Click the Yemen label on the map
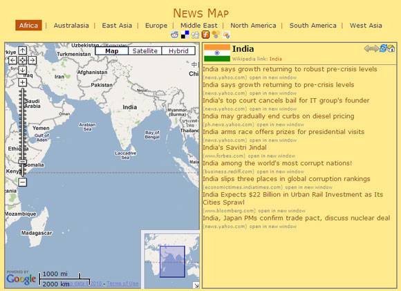 click(x=41, y=128)
